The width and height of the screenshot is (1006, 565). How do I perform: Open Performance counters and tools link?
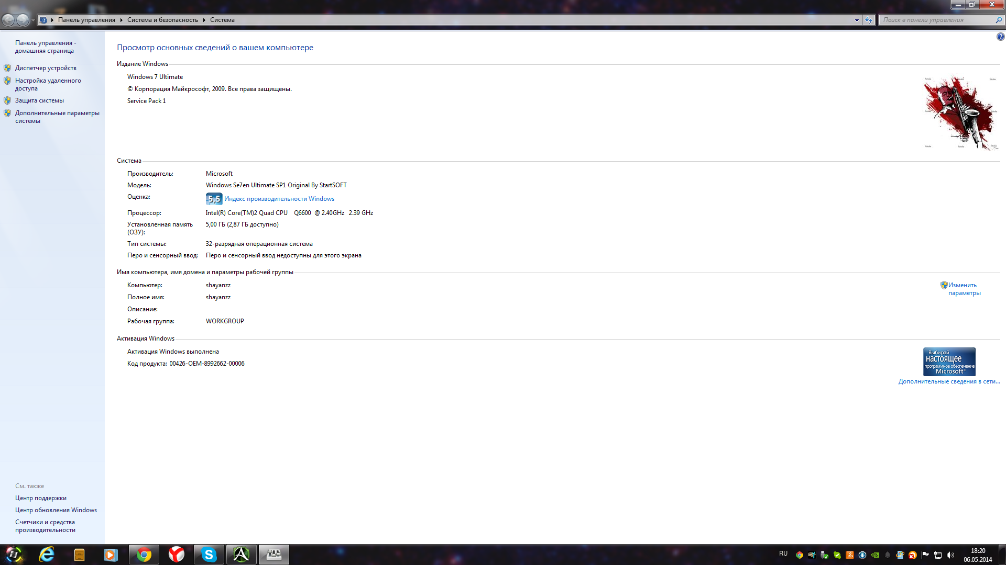[x=45, y=526]
